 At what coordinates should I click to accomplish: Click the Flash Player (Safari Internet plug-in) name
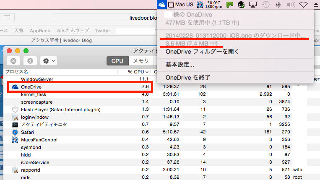61,110
